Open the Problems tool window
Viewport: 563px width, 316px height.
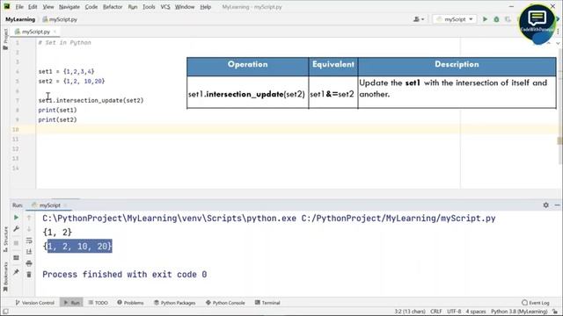coord(130,303)
